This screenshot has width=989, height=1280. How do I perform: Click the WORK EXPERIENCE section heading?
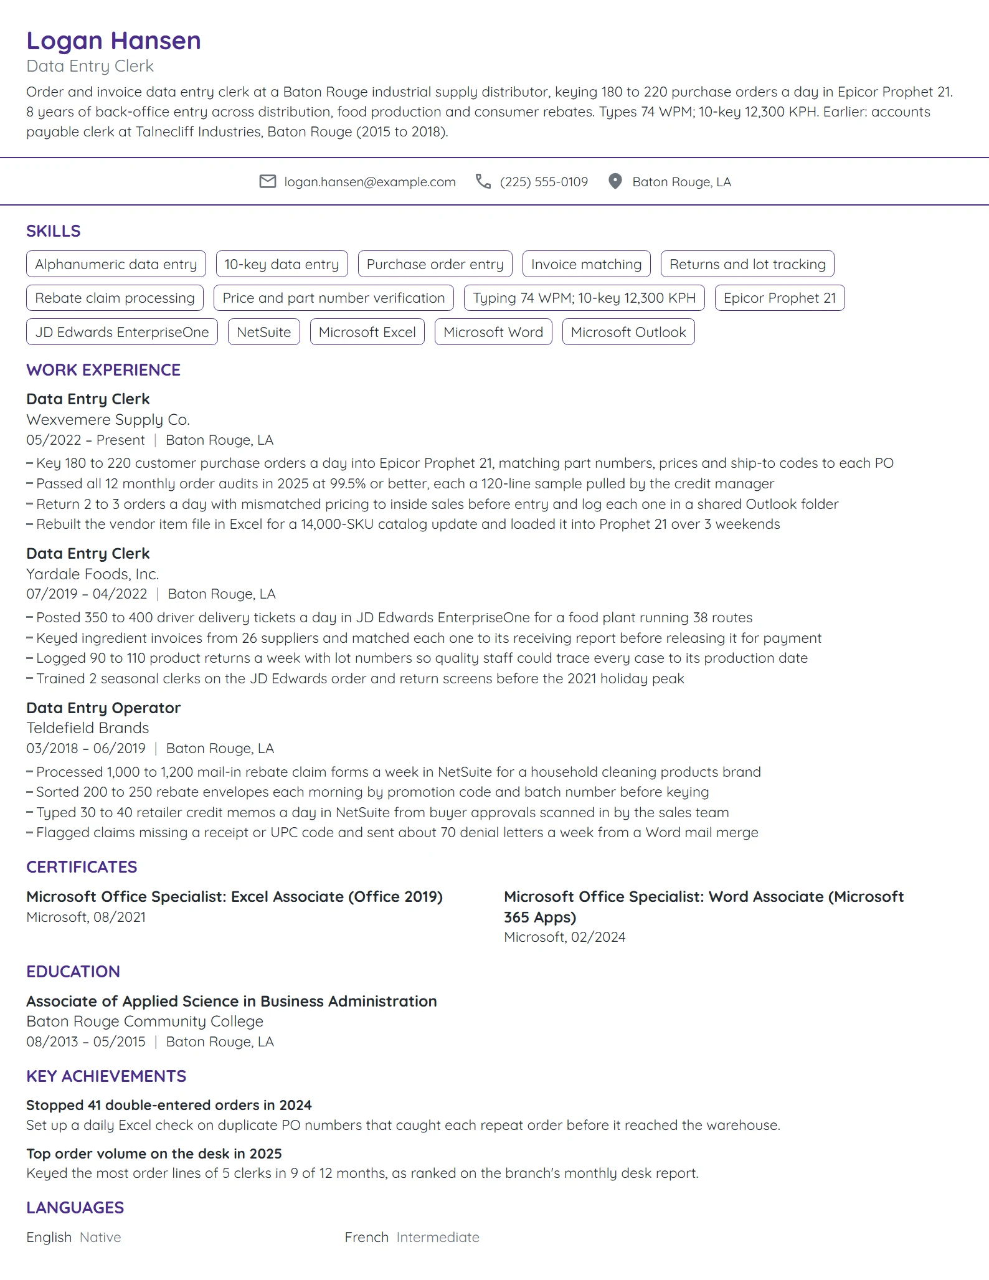[x=103, y=370]
